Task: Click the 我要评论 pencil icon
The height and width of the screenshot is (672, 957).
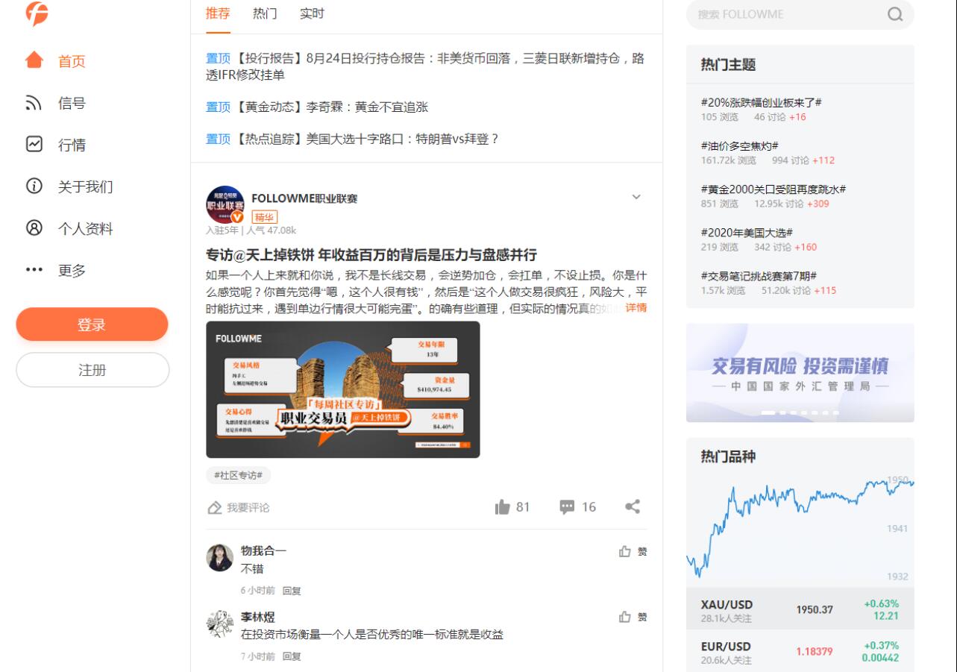Action: 215,508
